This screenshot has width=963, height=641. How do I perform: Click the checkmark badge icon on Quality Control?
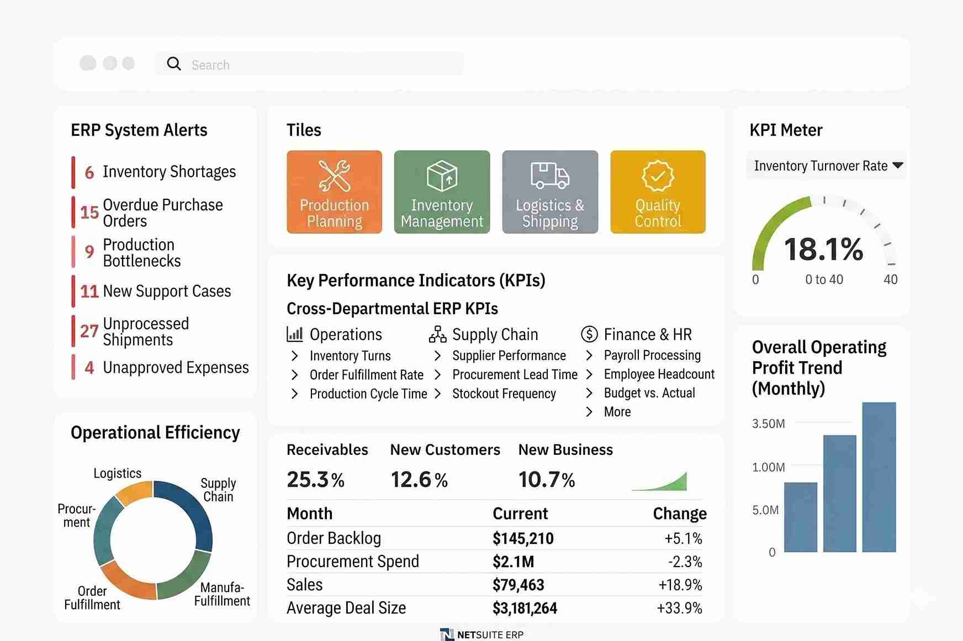658,176
